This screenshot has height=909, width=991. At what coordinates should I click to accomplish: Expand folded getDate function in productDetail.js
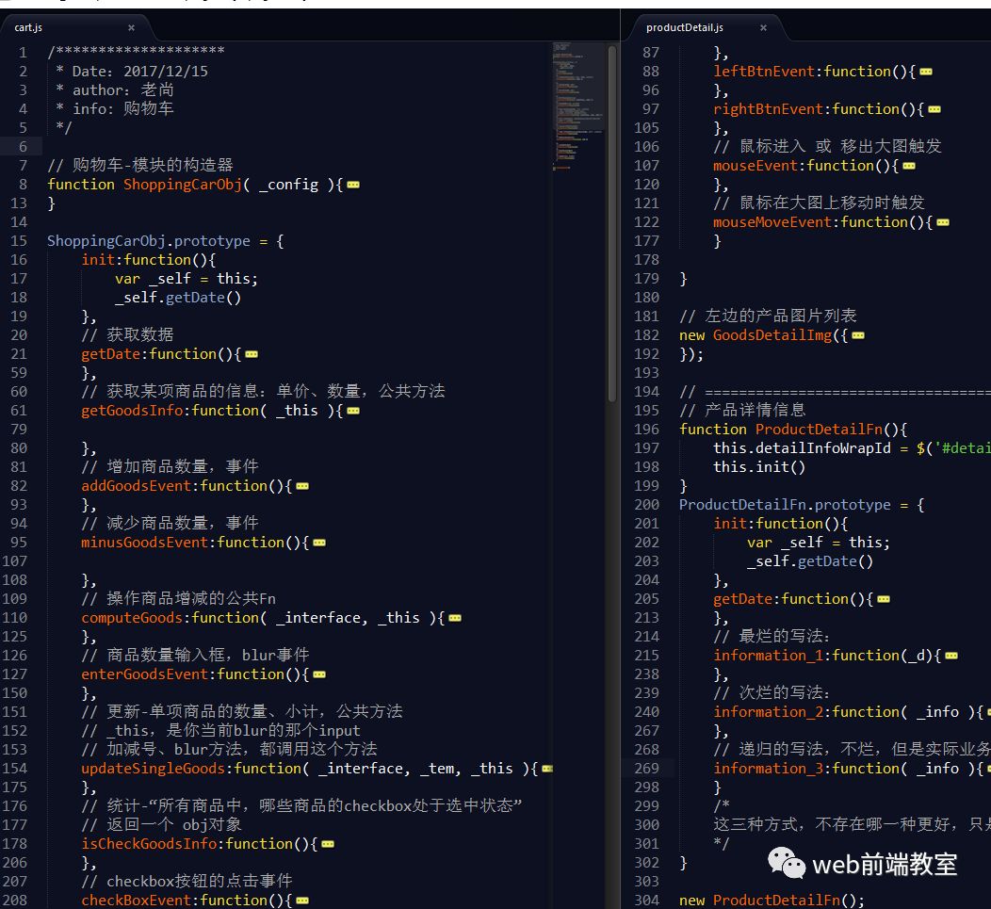point(884,599)
